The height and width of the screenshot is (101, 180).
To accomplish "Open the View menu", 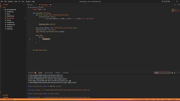I will click(16, 1).
